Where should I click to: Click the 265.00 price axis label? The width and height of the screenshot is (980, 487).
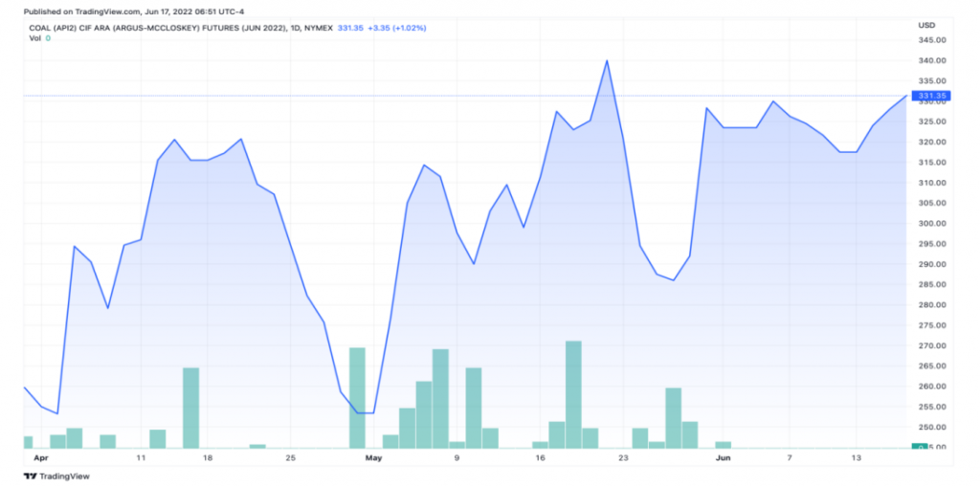(930, 365)
